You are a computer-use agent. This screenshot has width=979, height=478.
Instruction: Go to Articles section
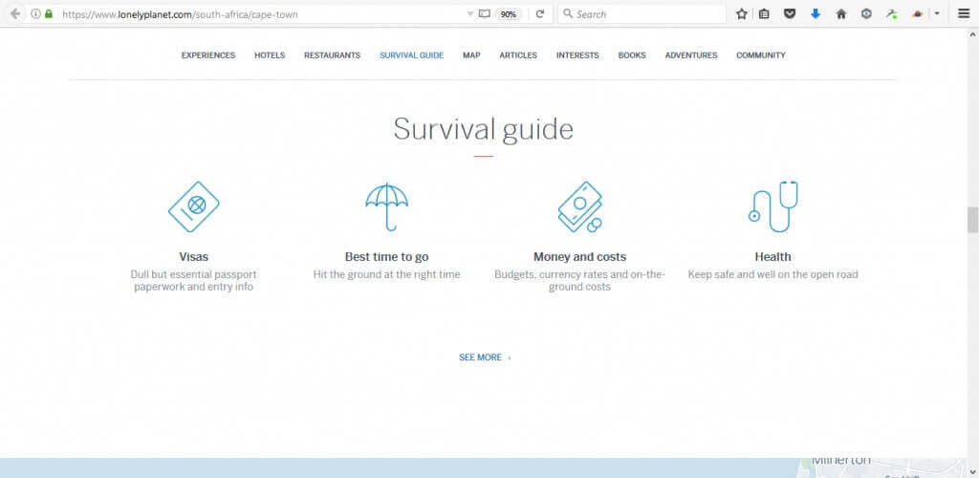coord(518,55)
